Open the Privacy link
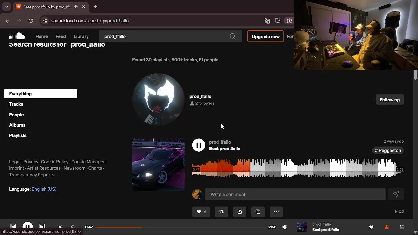 tap(31, 162)
